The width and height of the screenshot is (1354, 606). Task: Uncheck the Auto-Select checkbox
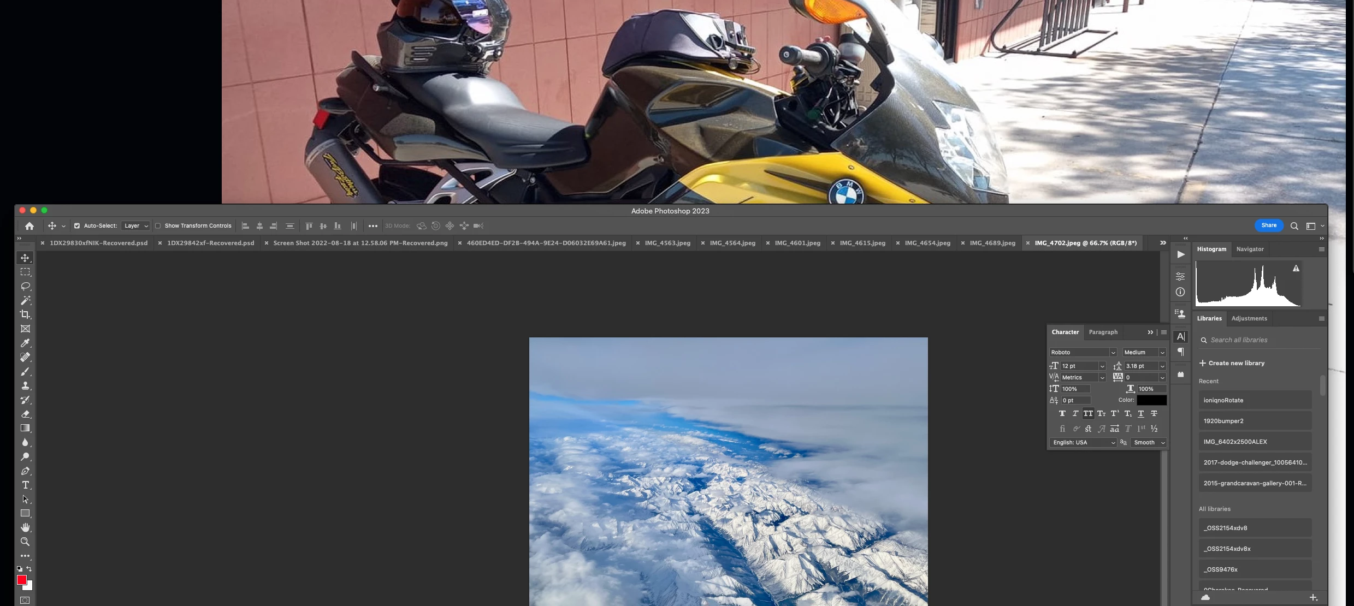77,226
